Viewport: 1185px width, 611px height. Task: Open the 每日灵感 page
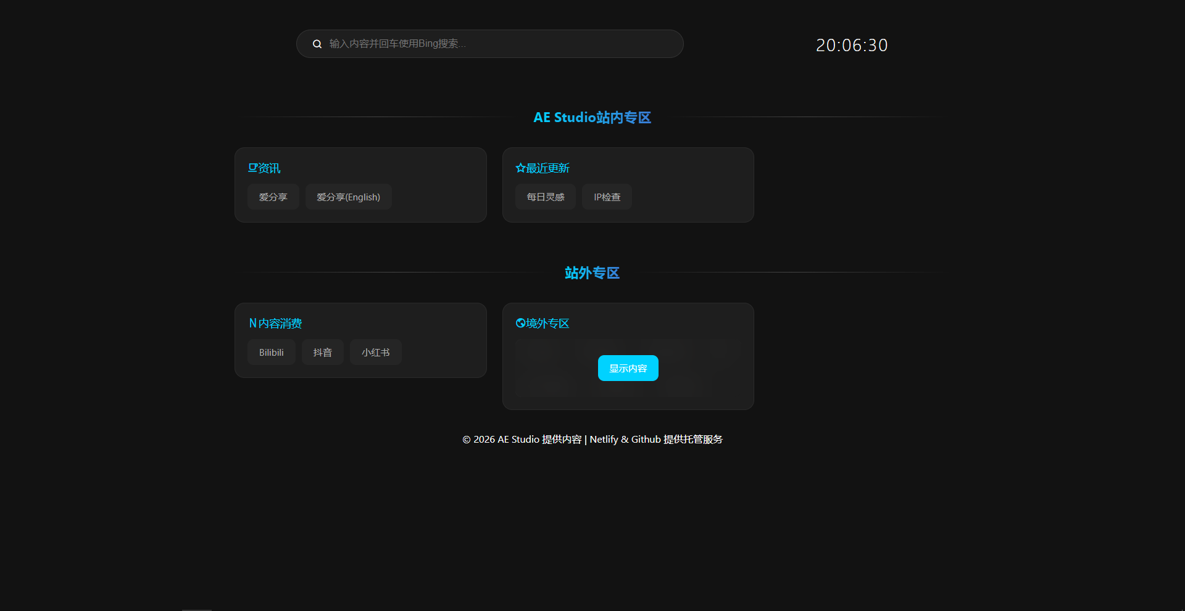[545, 197]
